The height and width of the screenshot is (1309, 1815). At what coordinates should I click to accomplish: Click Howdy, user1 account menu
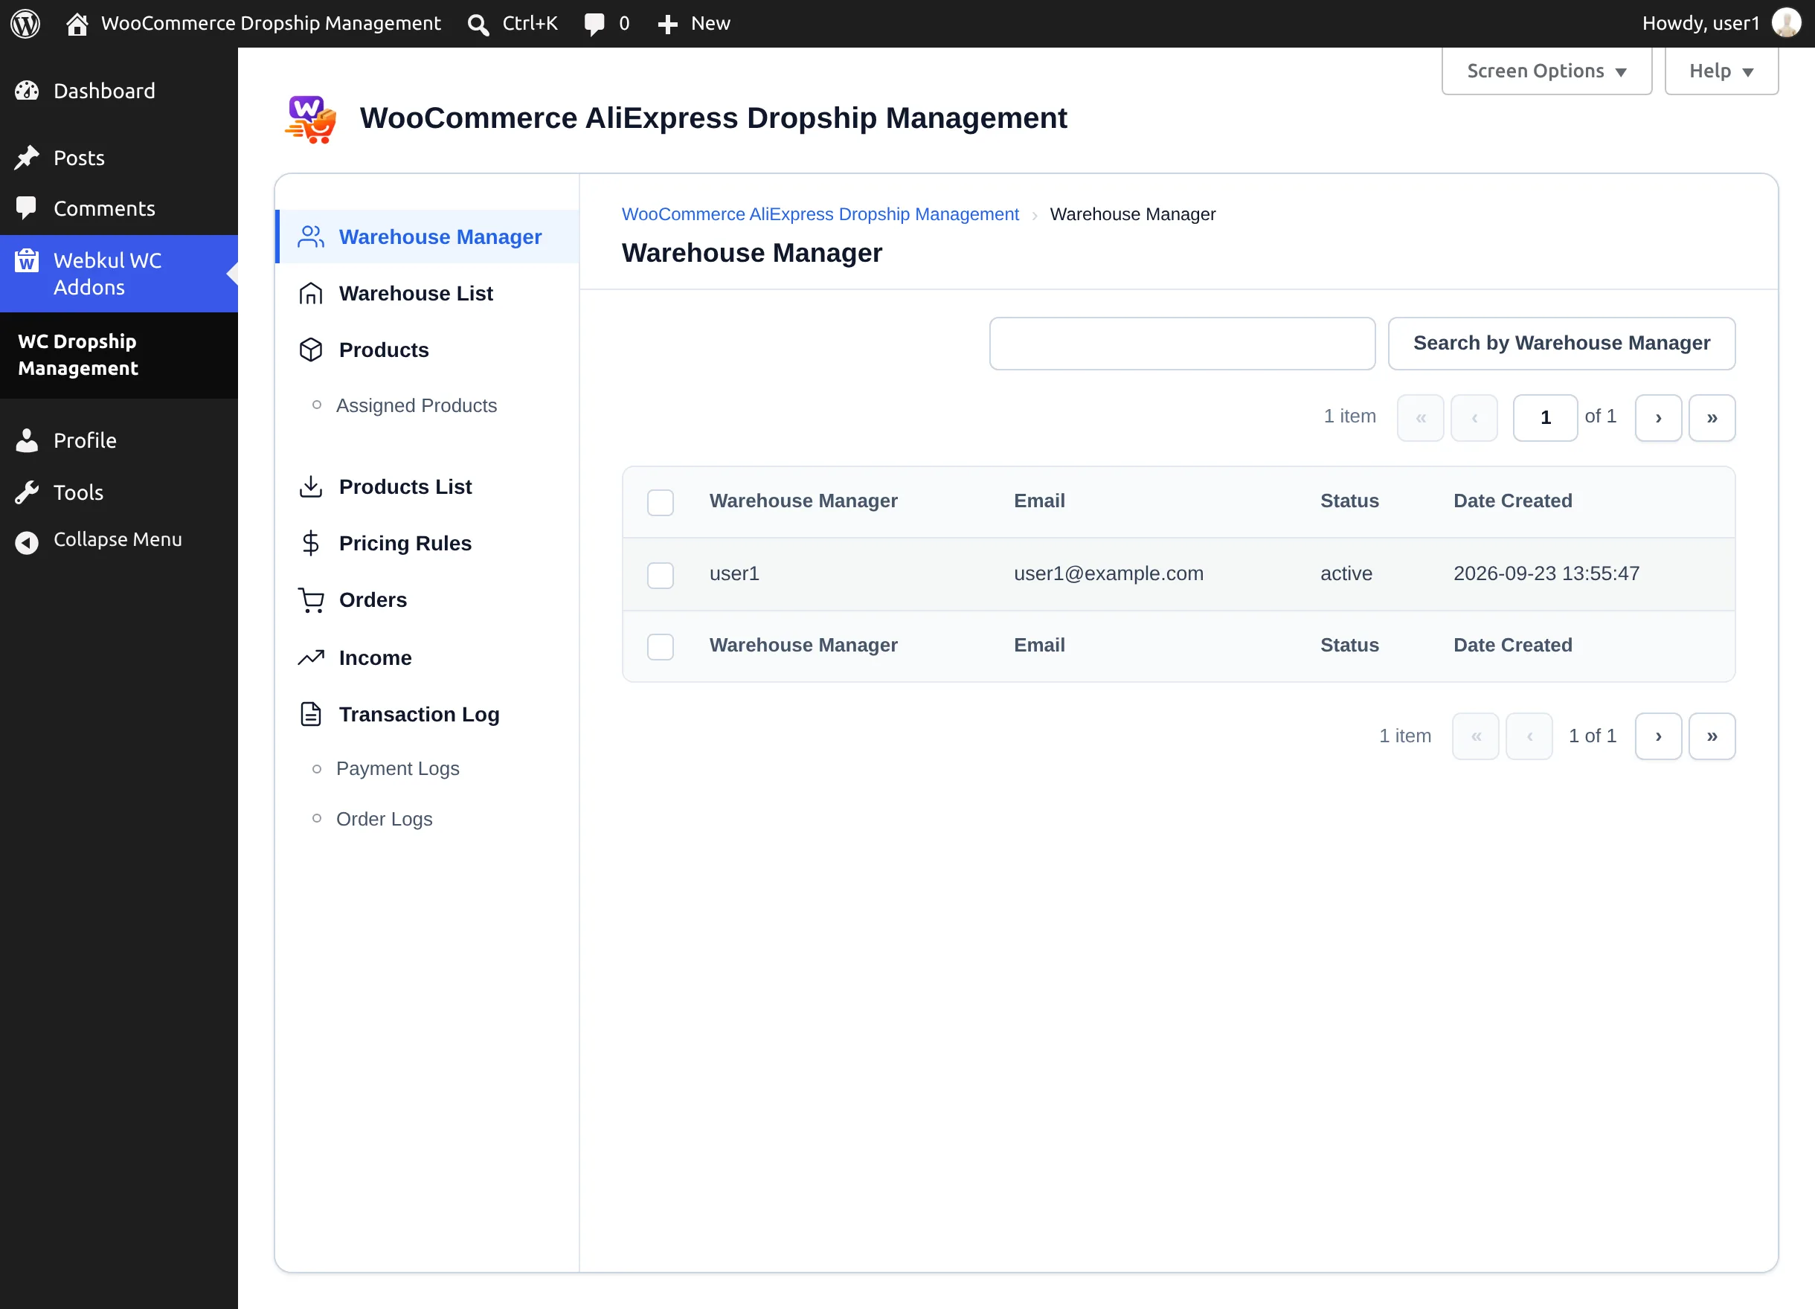point(1721,23)
